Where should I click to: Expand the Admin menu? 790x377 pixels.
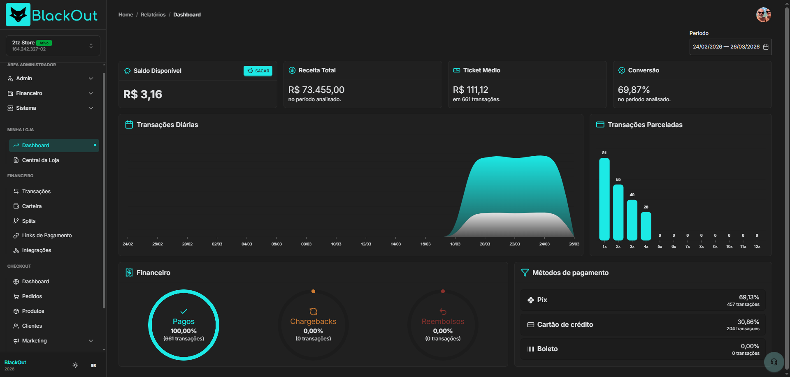pyautogui.click(x=50, y=78)
